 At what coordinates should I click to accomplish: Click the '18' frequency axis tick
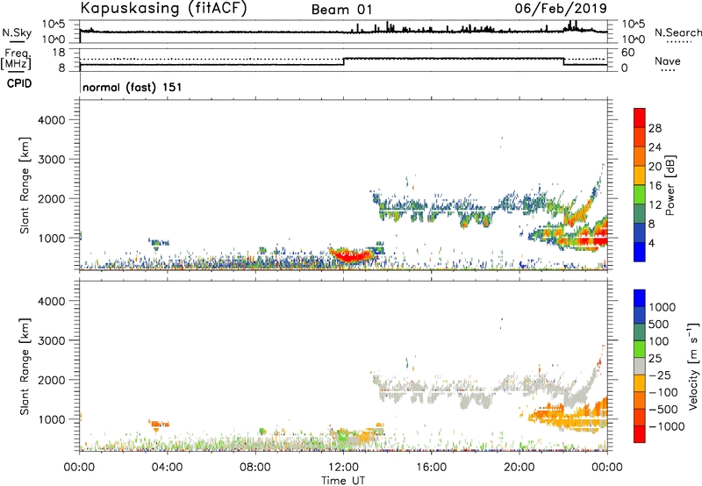tap(59, 53)
